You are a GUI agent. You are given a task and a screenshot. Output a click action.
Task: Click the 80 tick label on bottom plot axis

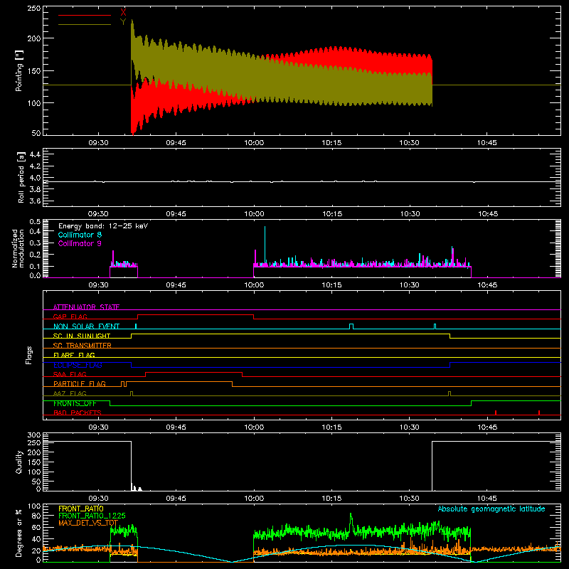[x=36, y=516]
